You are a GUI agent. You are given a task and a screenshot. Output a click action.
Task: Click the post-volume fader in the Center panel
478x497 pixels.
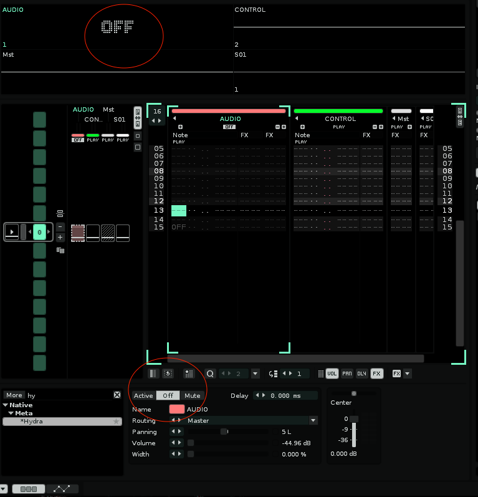pyautogui.click(x=354, y=419)
